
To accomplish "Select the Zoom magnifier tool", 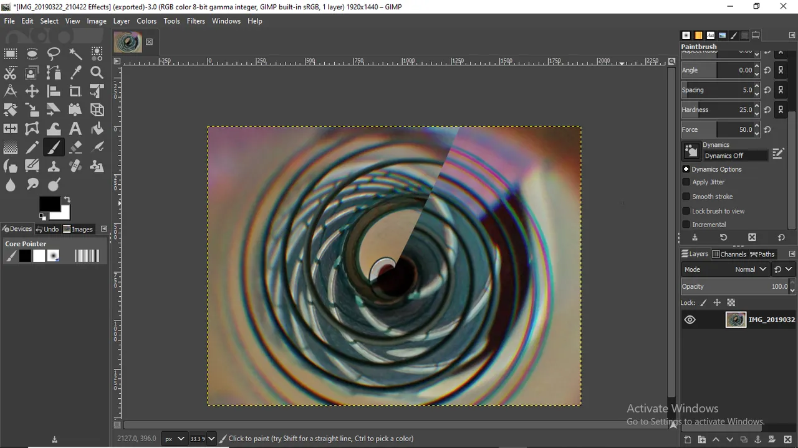I will 97,73.
